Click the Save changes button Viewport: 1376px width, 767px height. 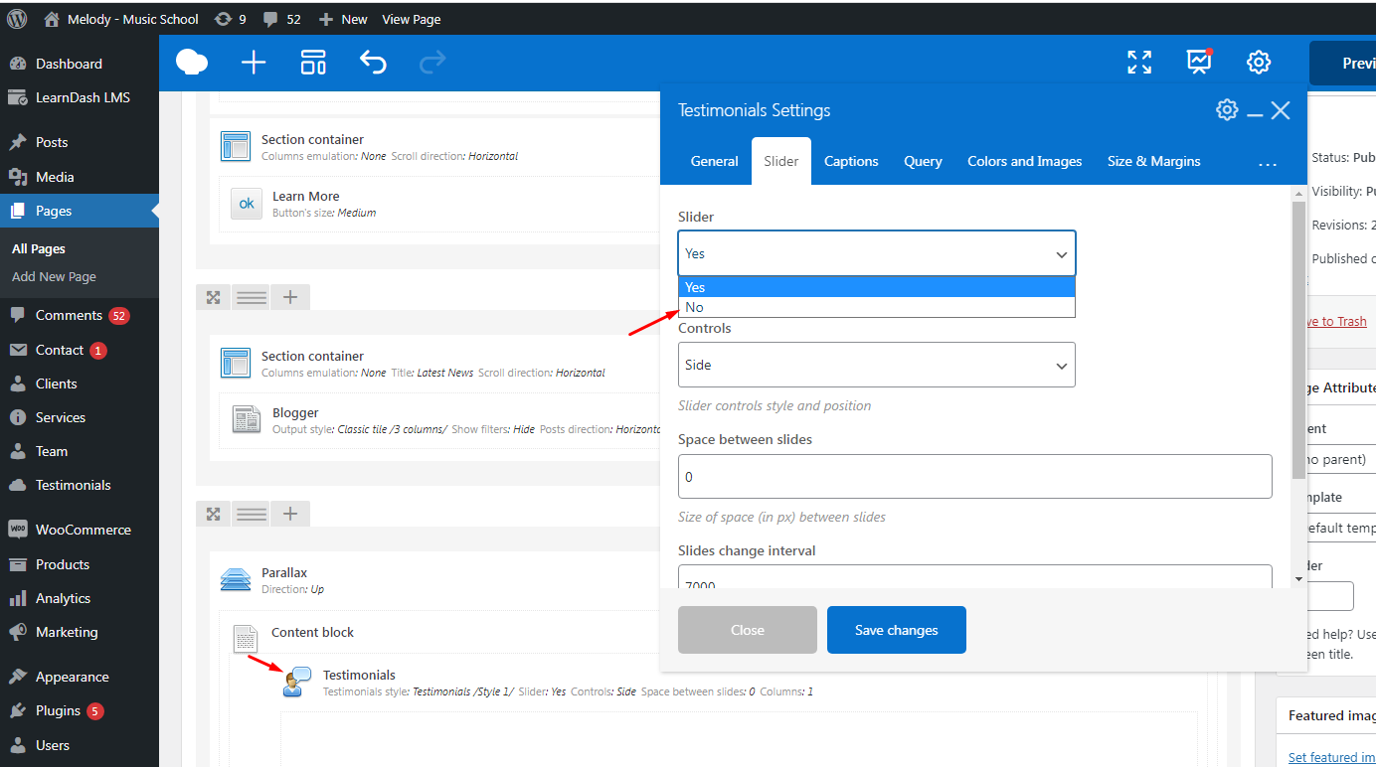point(897,630)
